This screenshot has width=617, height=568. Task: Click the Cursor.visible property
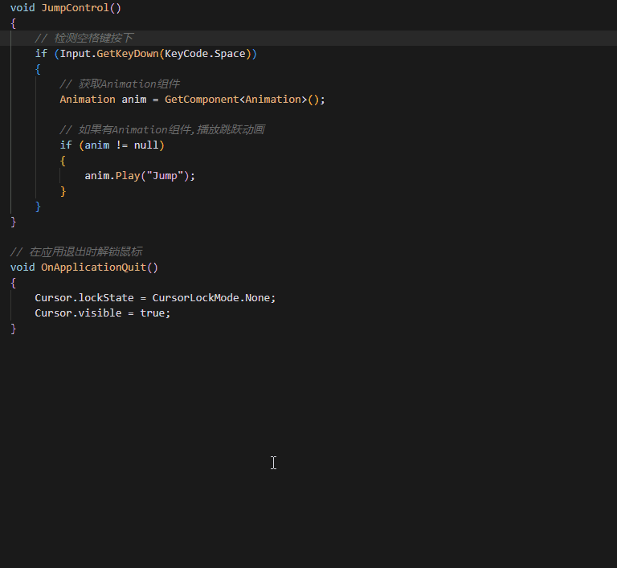[x=78, y=313]
